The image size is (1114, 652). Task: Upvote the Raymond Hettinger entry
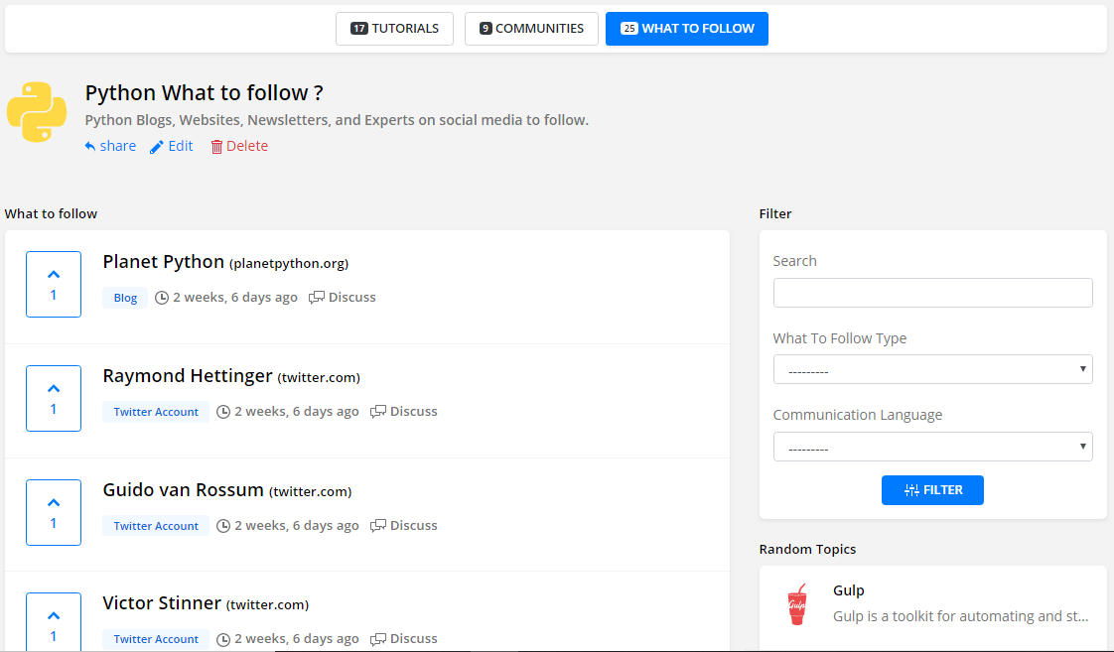(x=54, y=398)
